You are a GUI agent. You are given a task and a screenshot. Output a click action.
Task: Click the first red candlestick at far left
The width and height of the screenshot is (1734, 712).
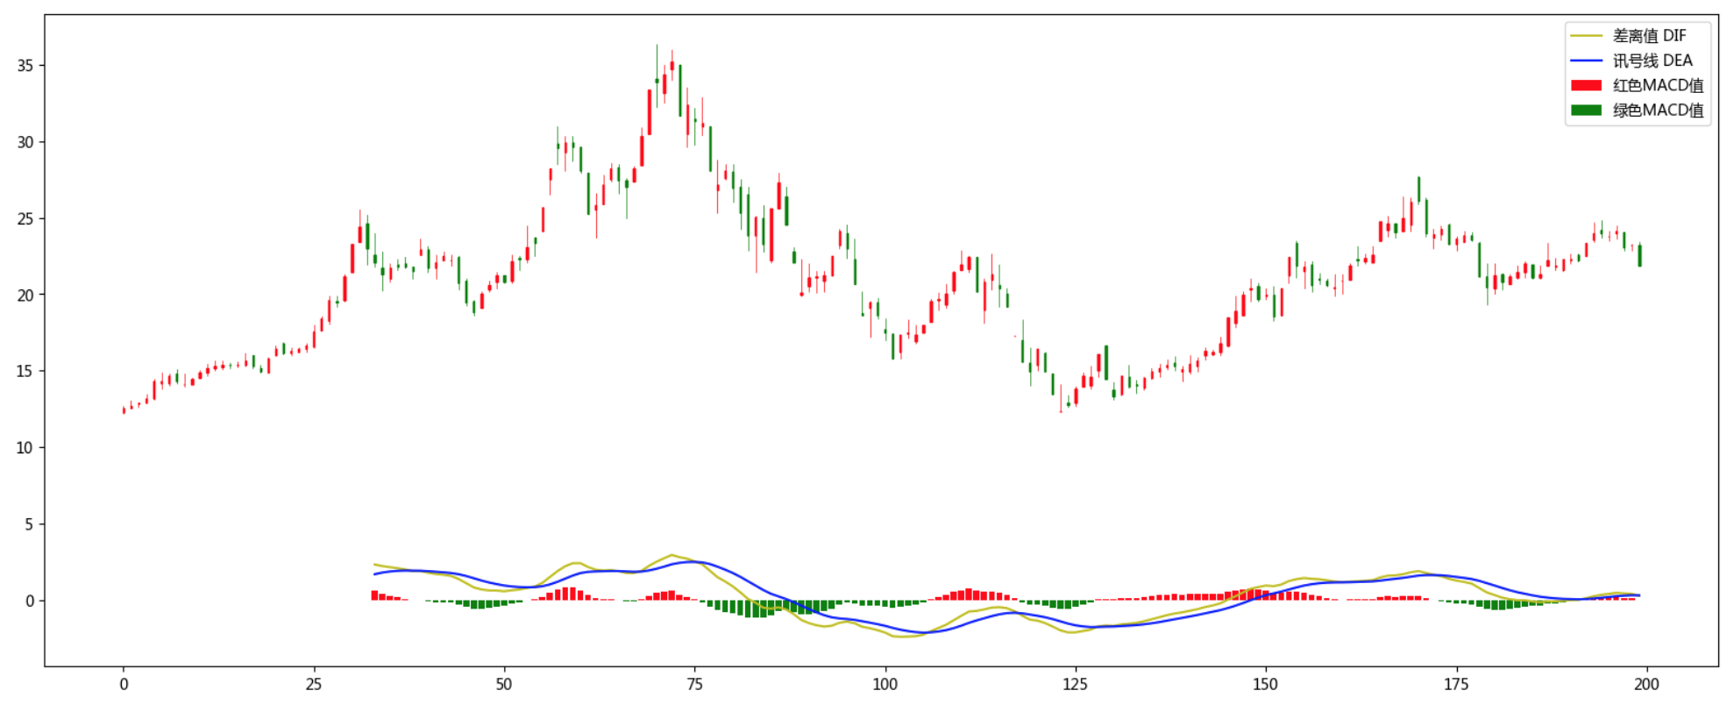pyautogui.click(x=124, y=409)
